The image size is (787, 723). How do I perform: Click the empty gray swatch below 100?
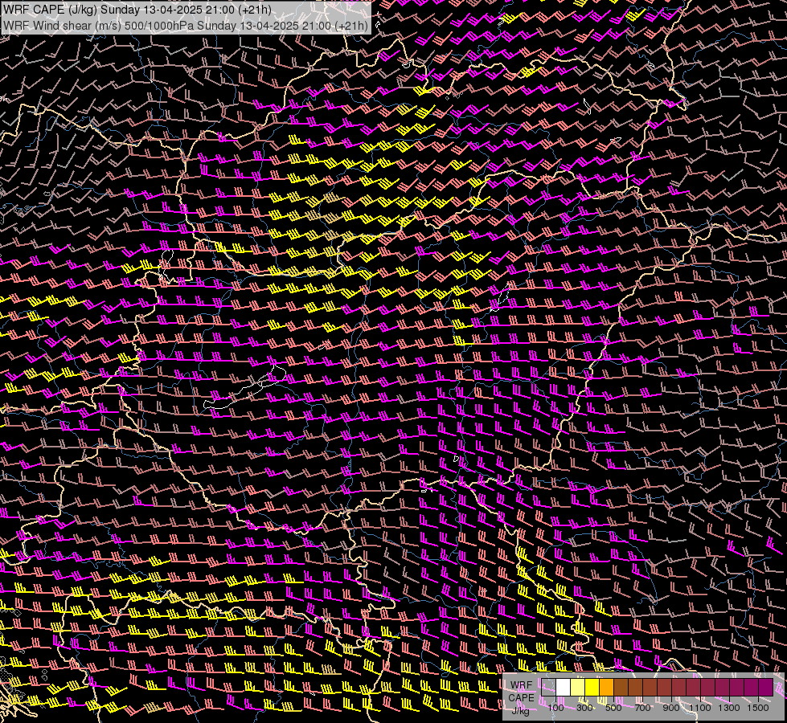[548, 687]
